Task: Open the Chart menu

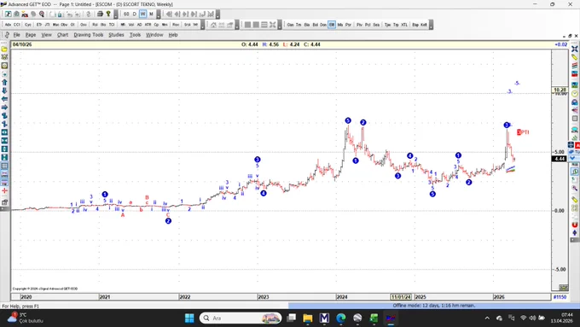Action: pyautogui.click(x=62, y=35)
